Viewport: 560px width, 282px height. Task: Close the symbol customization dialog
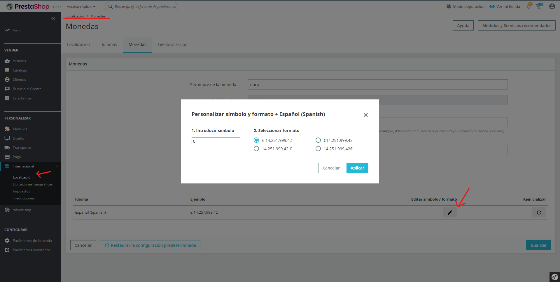pos(366,115)
